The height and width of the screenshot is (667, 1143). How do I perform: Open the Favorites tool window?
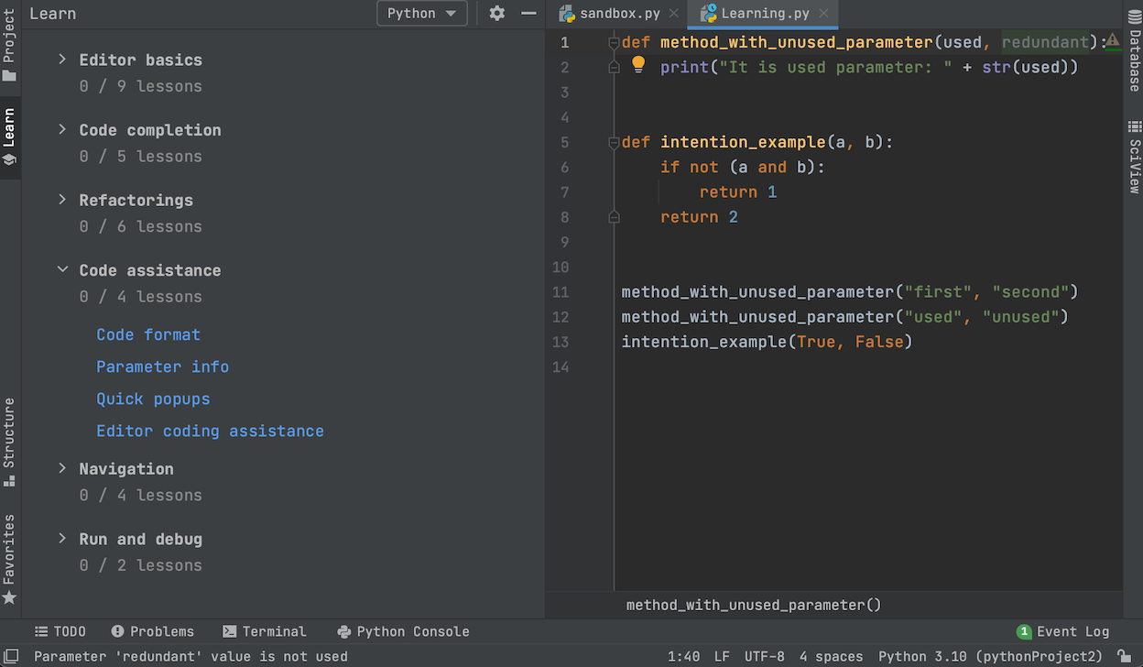(10, 559)
